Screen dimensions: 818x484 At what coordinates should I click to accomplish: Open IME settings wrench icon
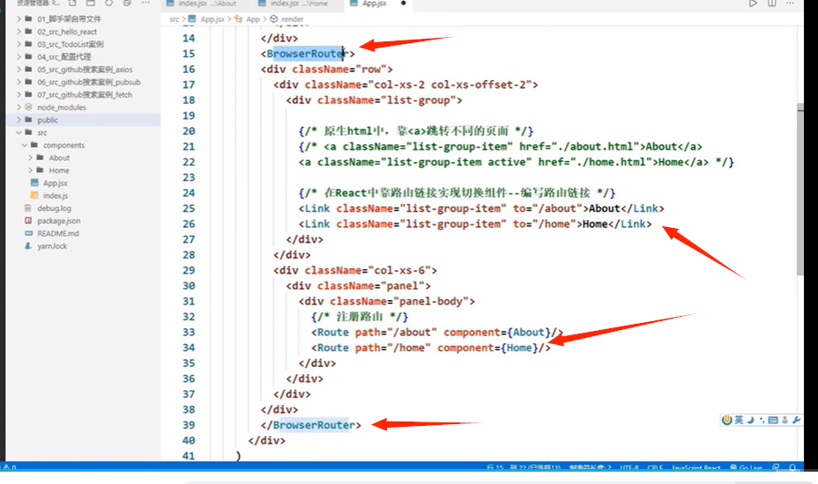797,420
